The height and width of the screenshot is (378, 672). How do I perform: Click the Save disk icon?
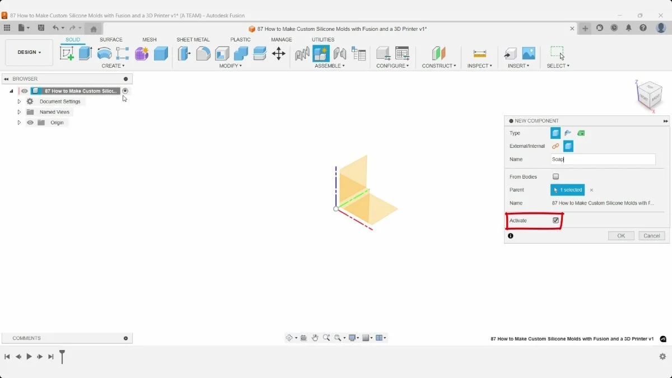41,27
